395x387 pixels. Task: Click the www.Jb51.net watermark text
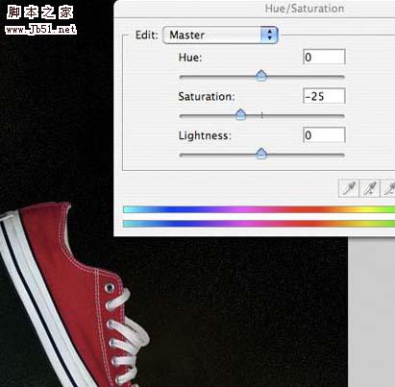pos(40,30)
